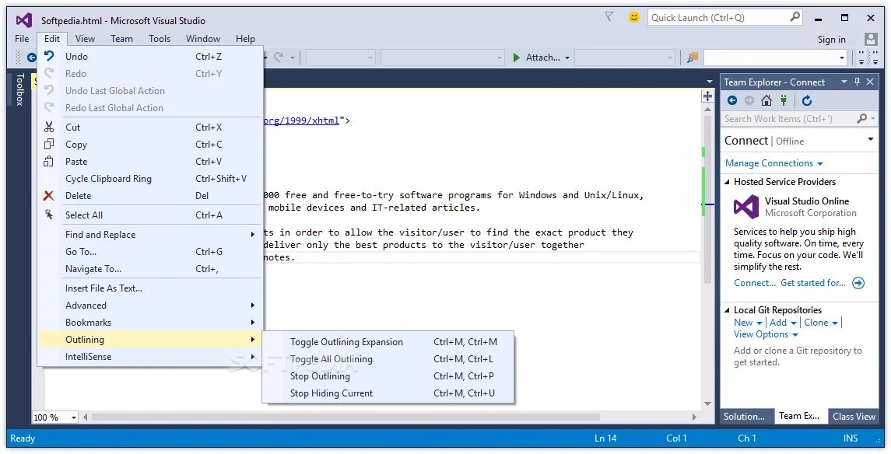Open the Find and Replace submenu
Screen dimensions: 891x454
149,234
